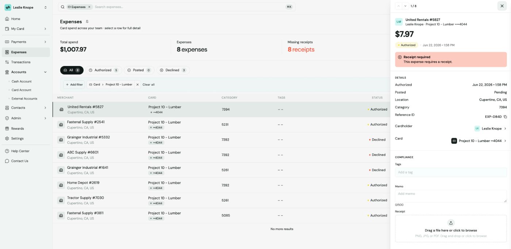Close the expense detail panel
Screen dimensions: 511x249
[502, 6]
